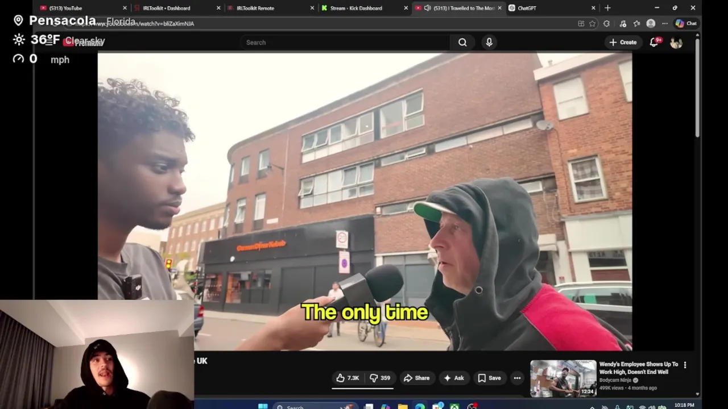Like the video with 7.3K thumbs up

point(348,378)
